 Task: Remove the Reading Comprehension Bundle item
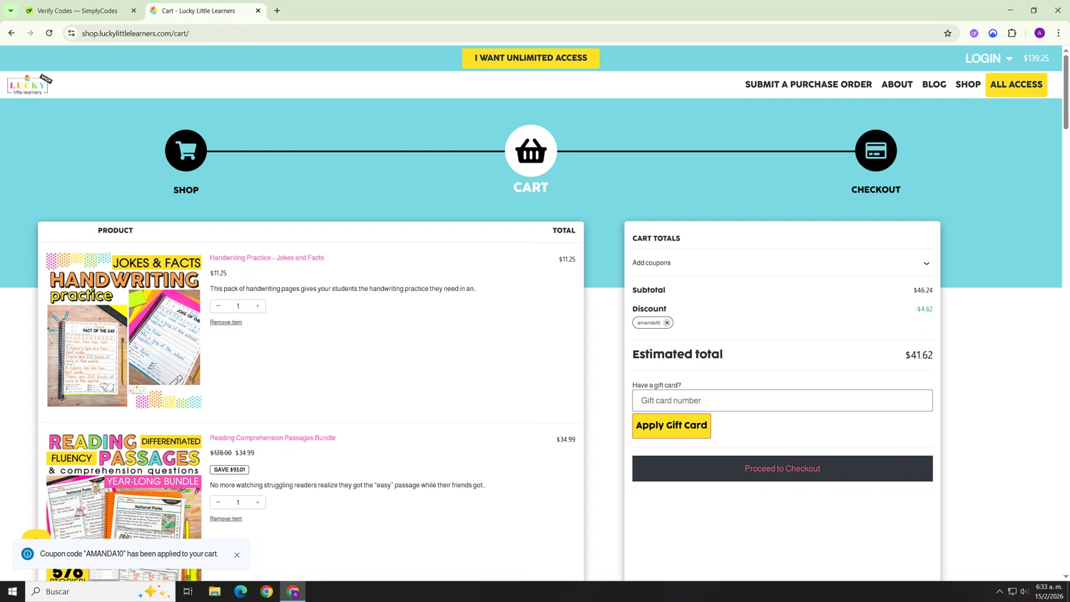point(226,519)
